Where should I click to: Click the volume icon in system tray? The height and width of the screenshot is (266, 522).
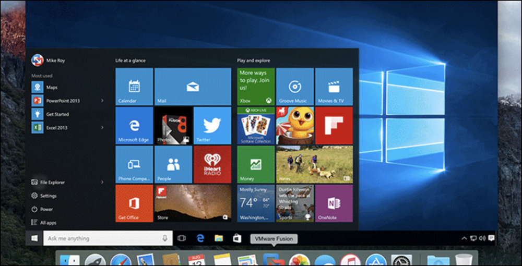tap(482, 238)
